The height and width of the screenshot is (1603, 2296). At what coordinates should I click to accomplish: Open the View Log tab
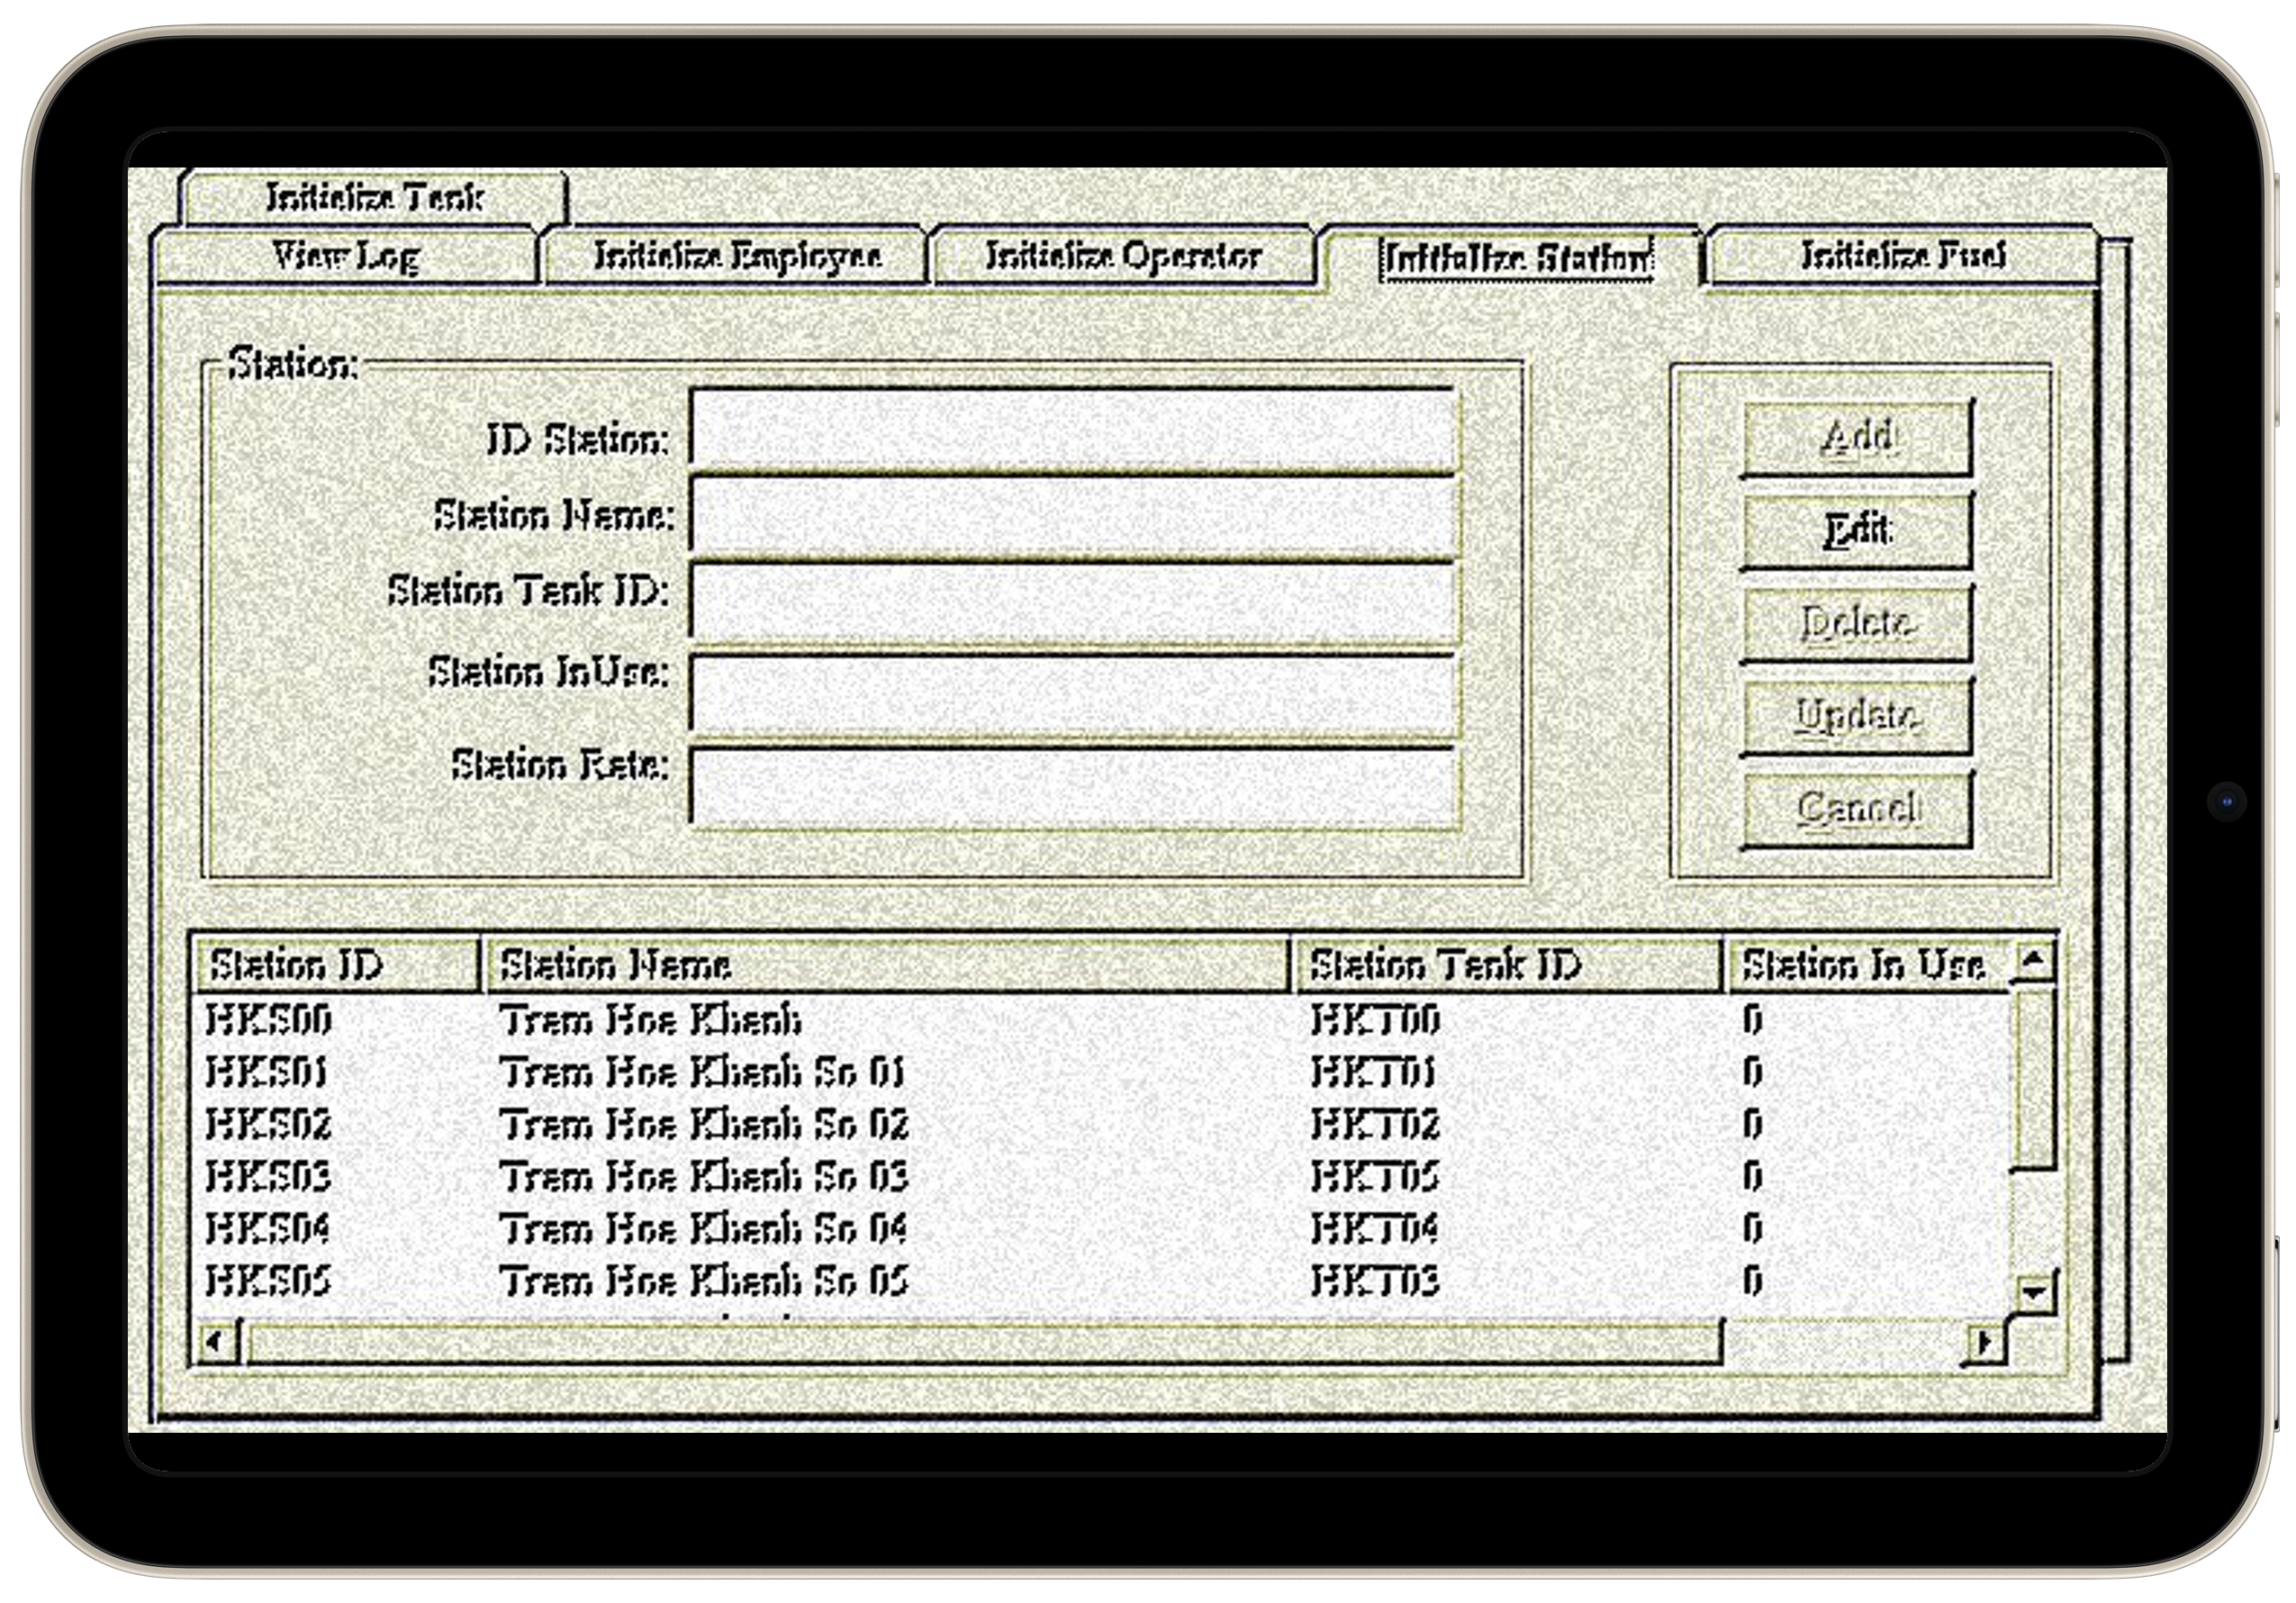346,257
